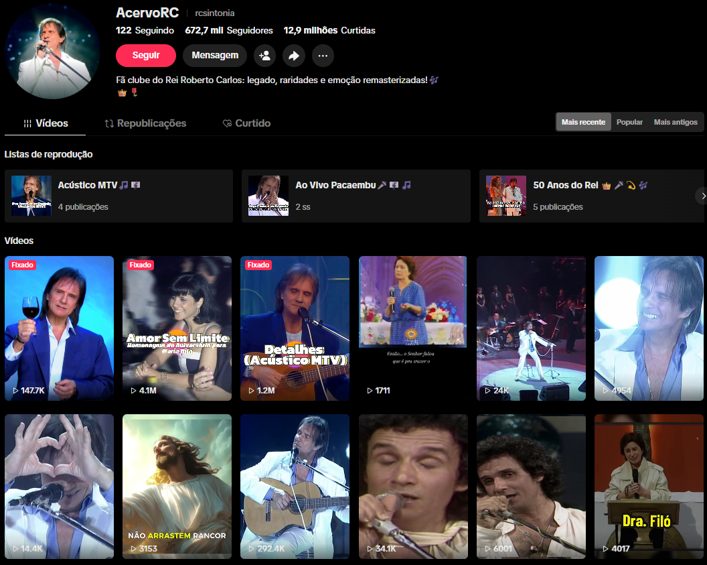Click the Acústico MTV playlist cover image
This screenshot has height=565, width=707.
tap(31, 196)
